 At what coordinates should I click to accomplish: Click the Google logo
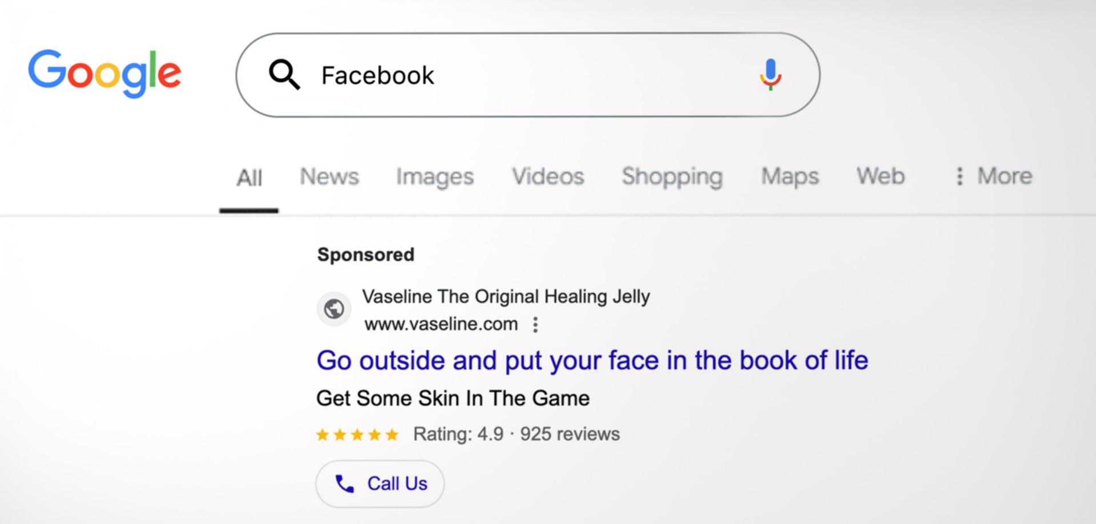click(x=105, y=73)
